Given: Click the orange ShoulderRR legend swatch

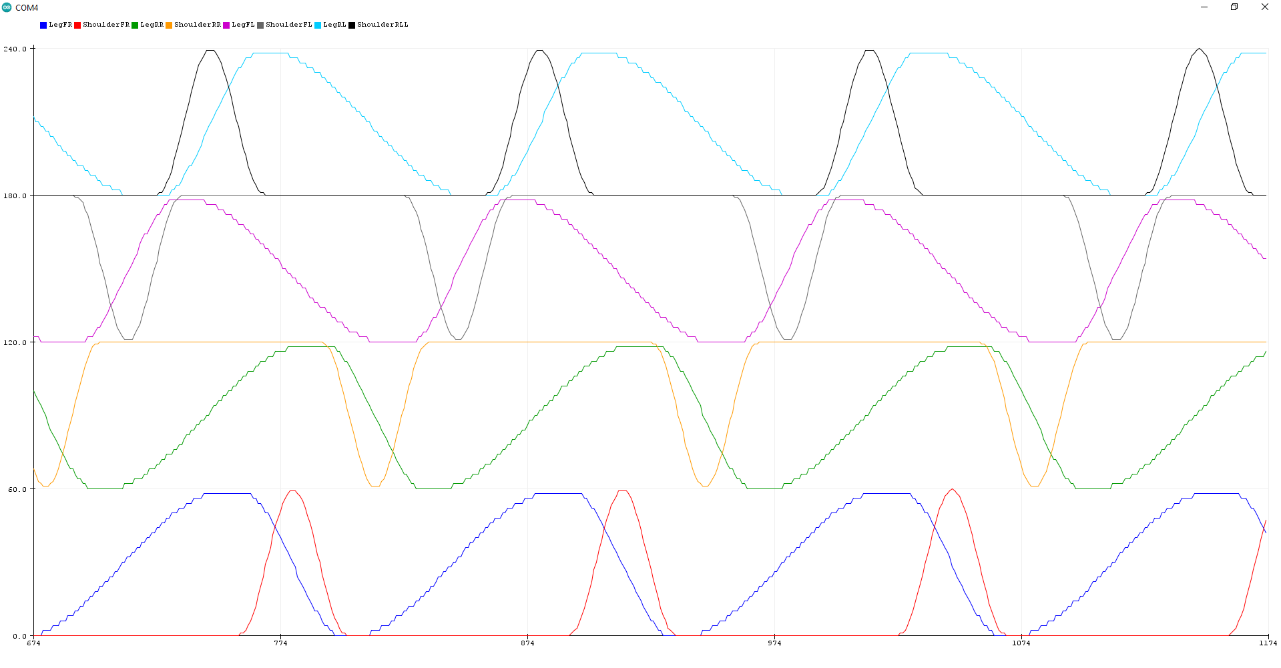Looking at the screenshot, I should [169, 25].
